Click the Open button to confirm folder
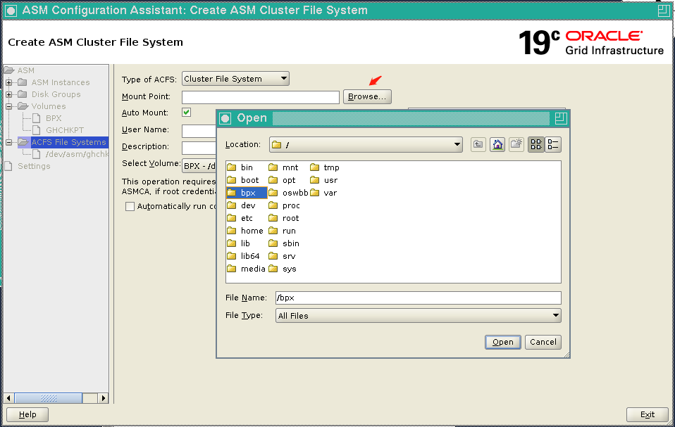 pos(502,342)
